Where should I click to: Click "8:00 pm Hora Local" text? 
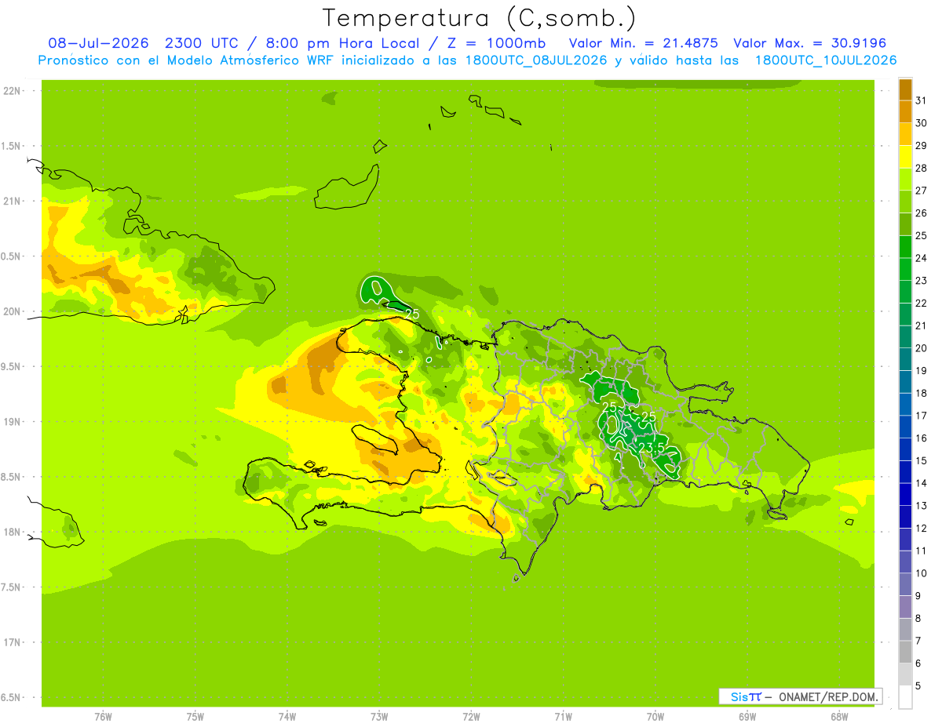(x=343, y=43)
